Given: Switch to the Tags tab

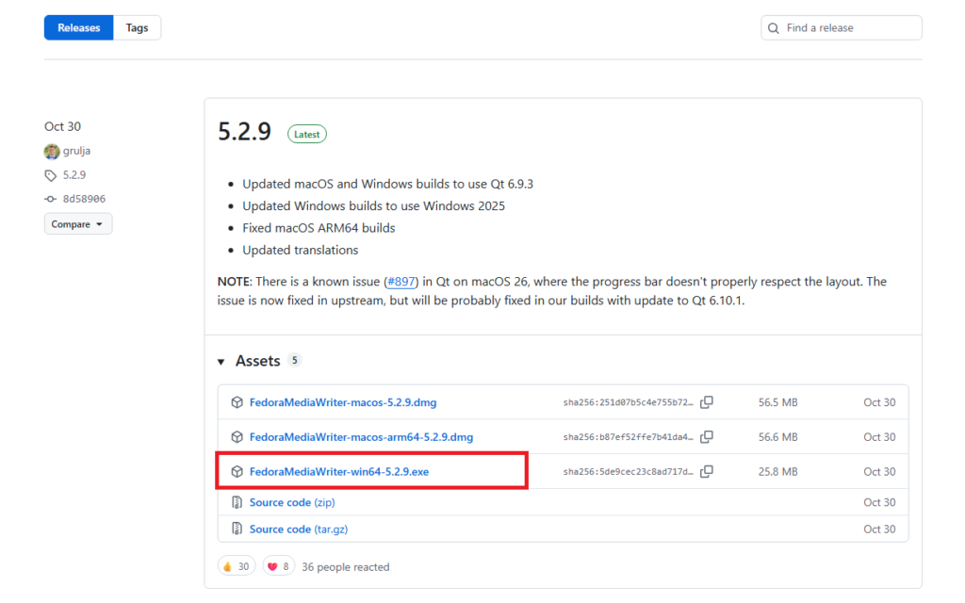Looking at the screenshot, I should click(x=138, y=28).
